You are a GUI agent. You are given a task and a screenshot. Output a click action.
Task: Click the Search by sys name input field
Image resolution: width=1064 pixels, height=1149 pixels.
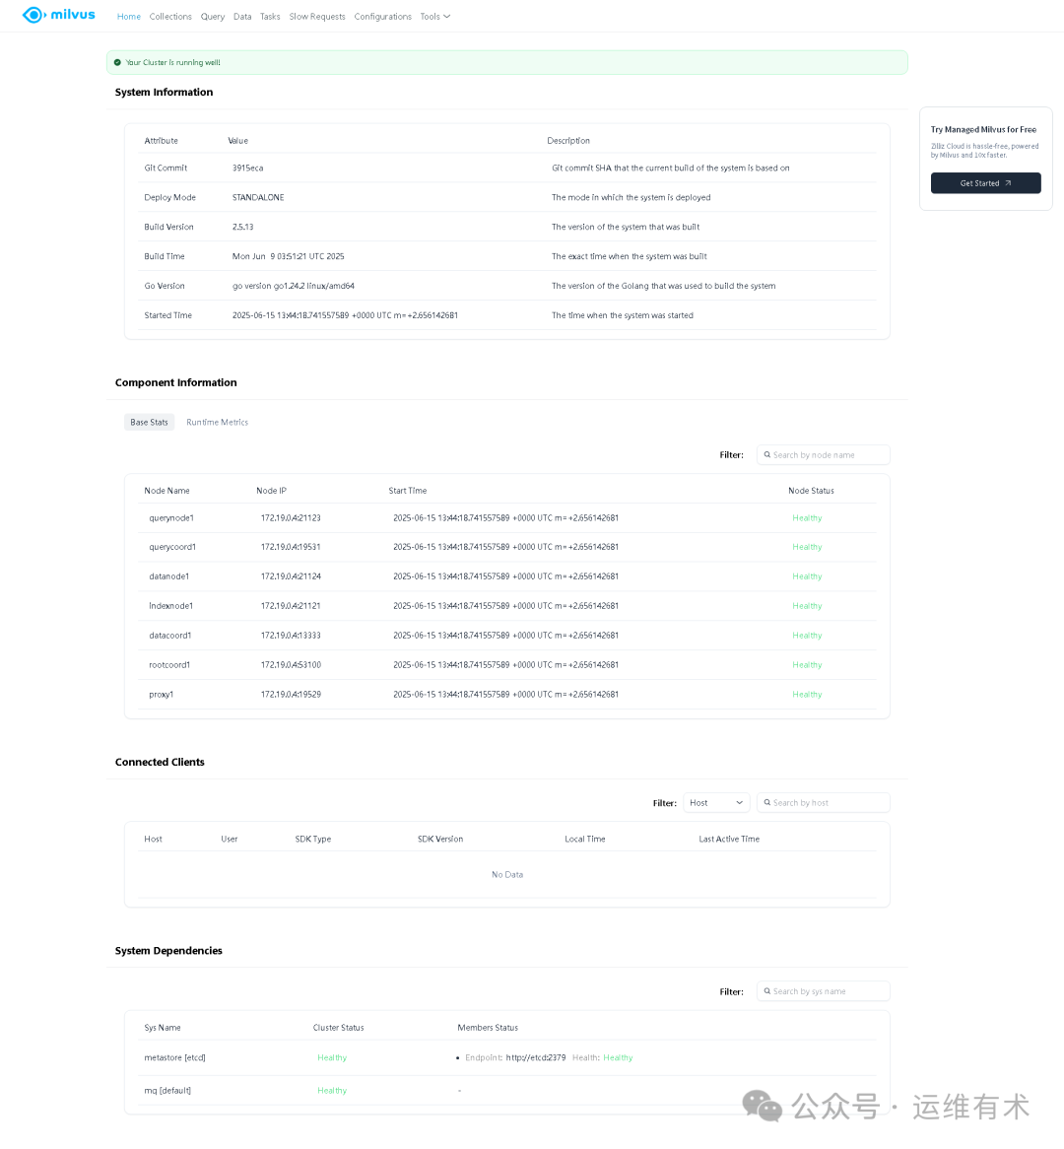coord(828,991)
